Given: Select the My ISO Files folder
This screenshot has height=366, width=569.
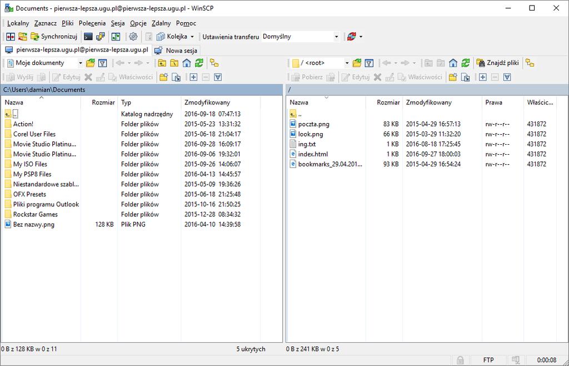Looking at the screenshot, I should [x=30, y=164].
